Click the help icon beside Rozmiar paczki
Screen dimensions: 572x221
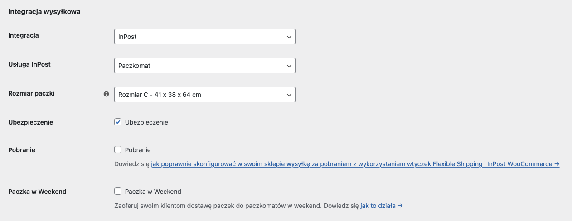click(106, 94)
